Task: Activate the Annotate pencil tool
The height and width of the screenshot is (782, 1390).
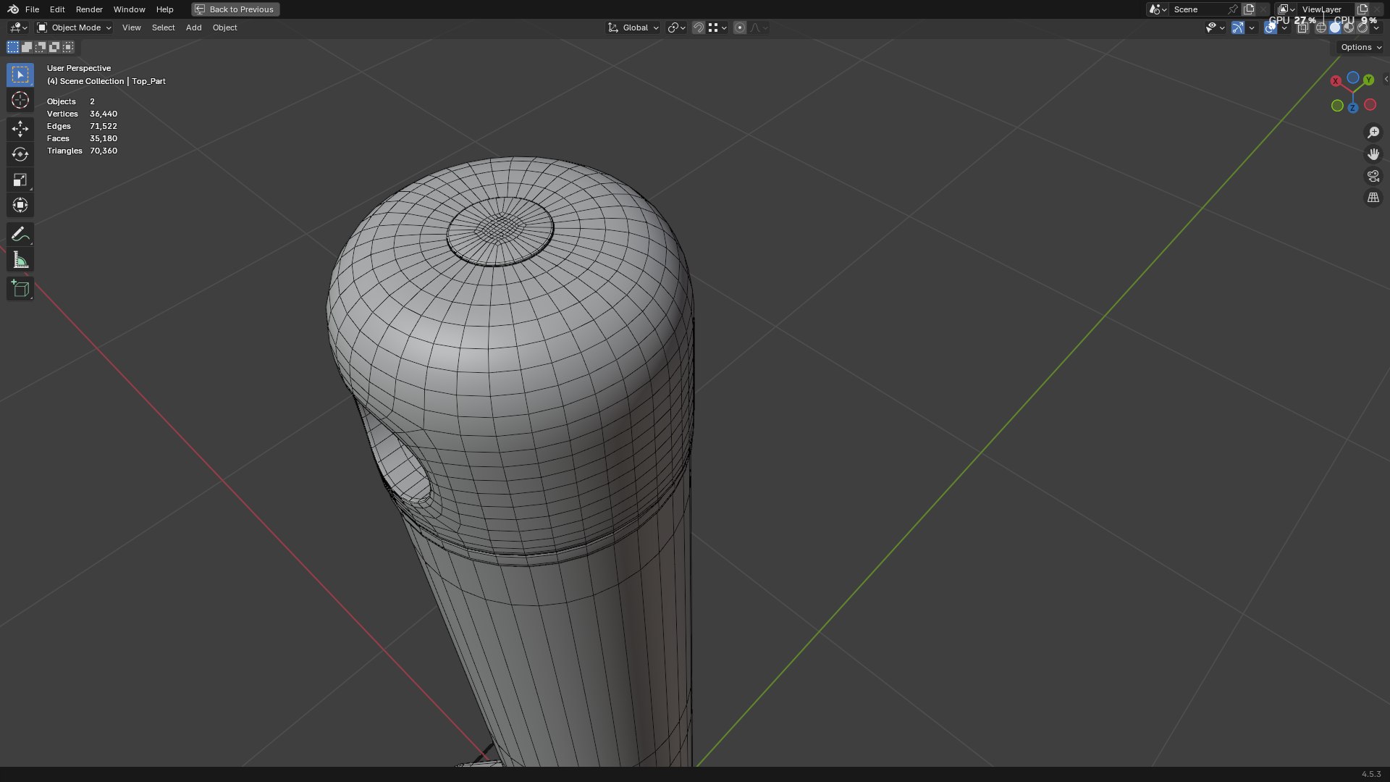Action: coord(20,234)
